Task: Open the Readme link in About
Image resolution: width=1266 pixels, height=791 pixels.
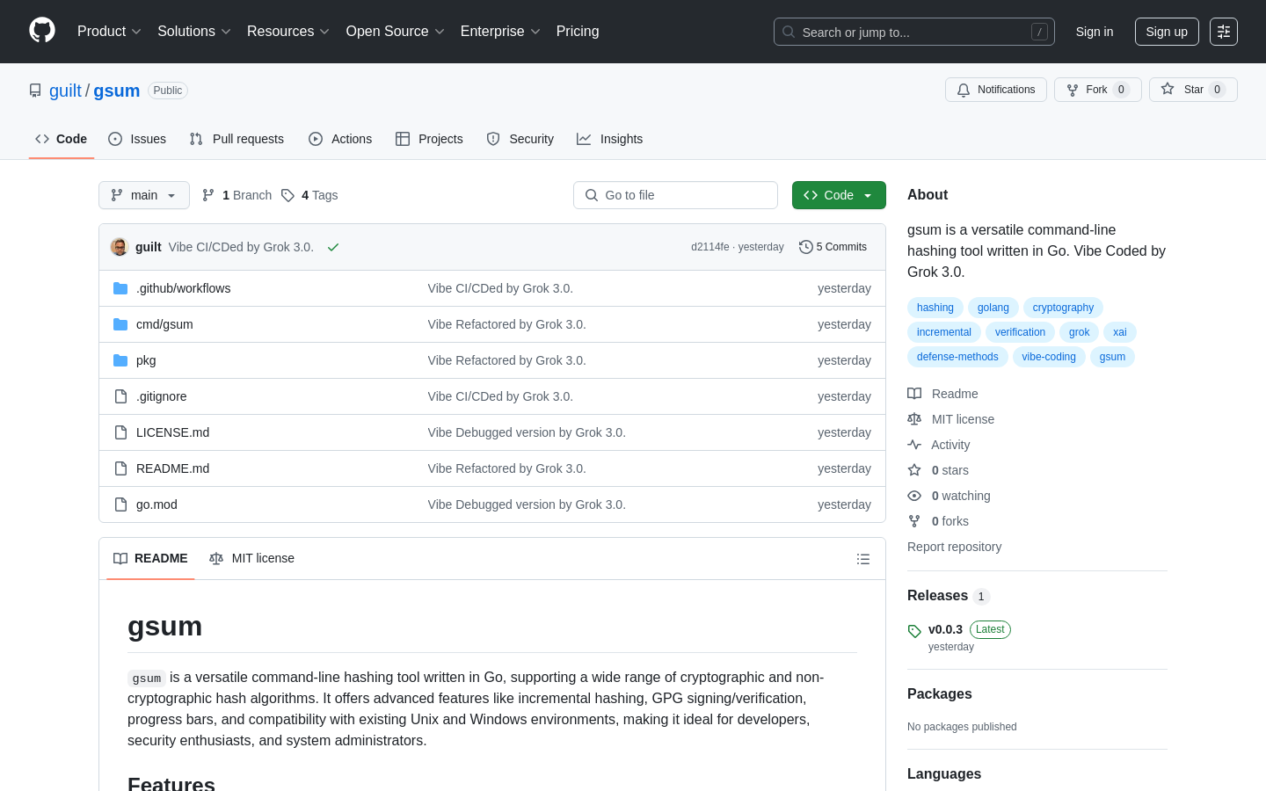Action: 943,394
